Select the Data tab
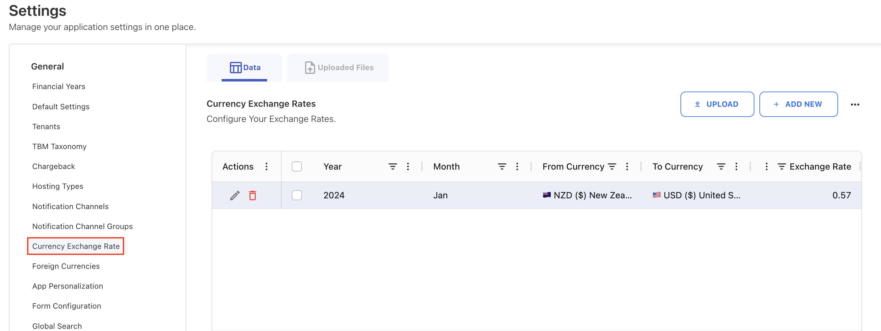 (244, 68)
